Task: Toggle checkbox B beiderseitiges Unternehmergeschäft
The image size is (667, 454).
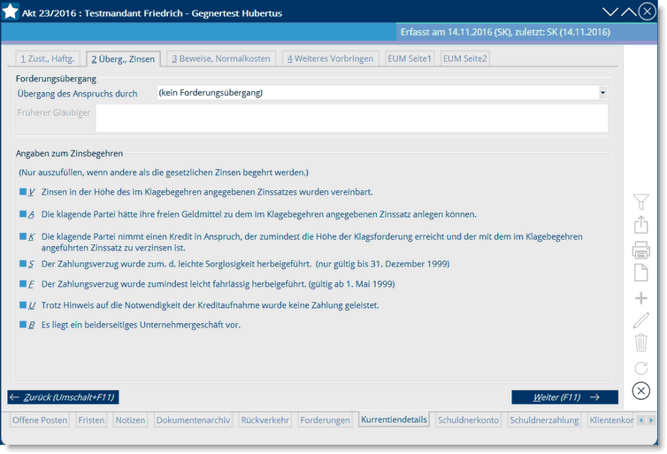Action: click(23, 325)
